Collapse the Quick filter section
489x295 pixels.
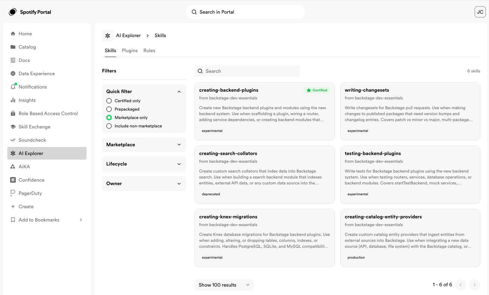(x=179, y=91)
